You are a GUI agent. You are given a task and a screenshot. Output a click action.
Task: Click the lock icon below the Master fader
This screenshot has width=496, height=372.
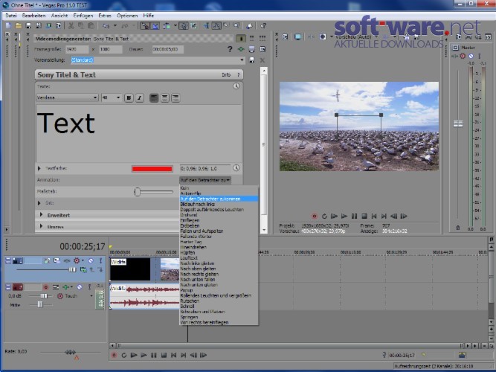click(458, 228)
